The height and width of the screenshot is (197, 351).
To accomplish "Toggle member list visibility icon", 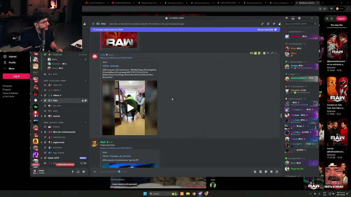I will pos(279,24).
